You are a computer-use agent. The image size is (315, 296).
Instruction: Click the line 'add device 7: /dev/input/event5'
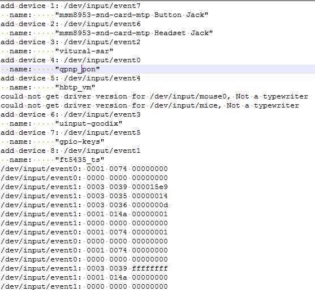point(71,132)
